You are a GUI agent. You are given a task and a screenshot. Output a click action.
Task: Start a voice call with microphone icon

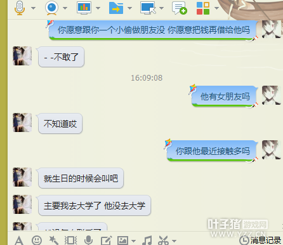tap(20, 8)
